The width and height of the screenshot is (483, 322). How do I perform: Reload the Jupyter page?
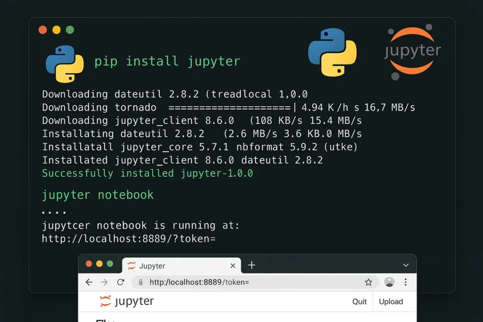pyautogui.click(x=121, y=282)
